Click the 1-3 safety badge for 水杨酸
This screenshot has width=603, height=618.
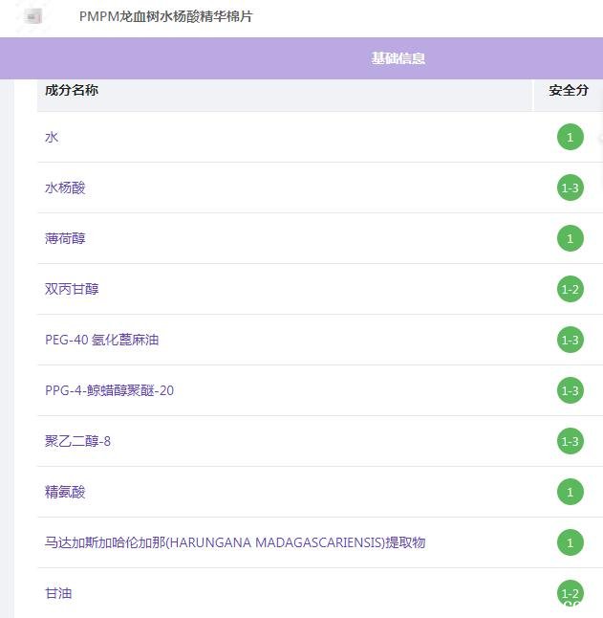click(x=570, y=188)
